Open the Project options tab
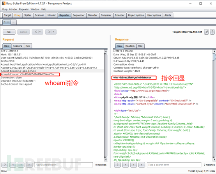The height and width of the screenshot is (174, 216). click(136, 15)
